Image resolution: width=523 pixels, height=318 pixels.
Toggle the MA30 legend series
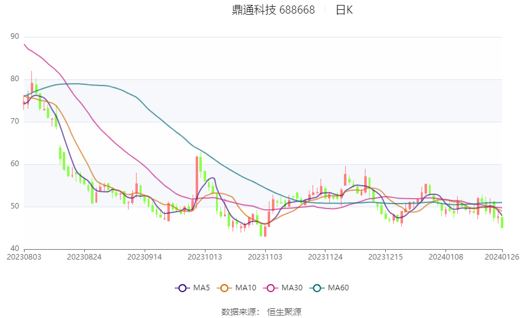coord(283,288)
